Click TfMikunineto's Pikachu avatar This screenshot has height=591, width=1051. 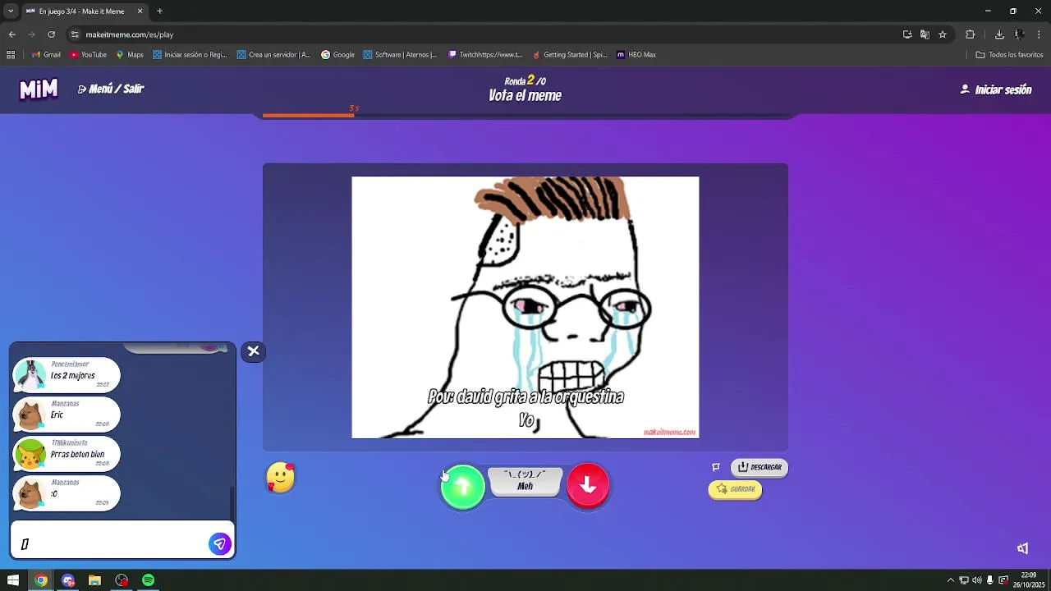click(30, 454)
